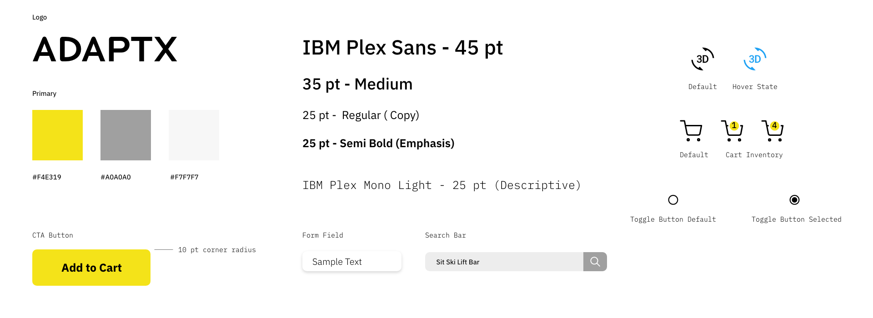
Task: Click the Add to Cart button
Action: (91, 268)
